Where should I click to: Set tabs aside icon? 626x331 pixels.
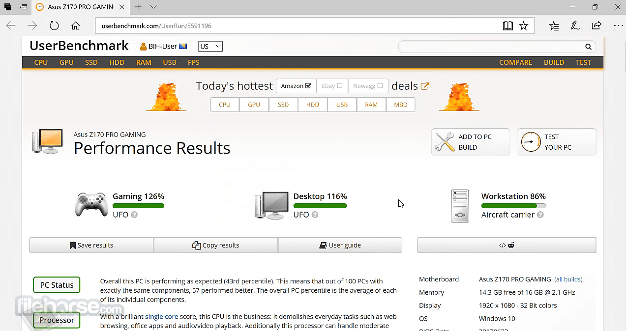click(x=23, y=7)
